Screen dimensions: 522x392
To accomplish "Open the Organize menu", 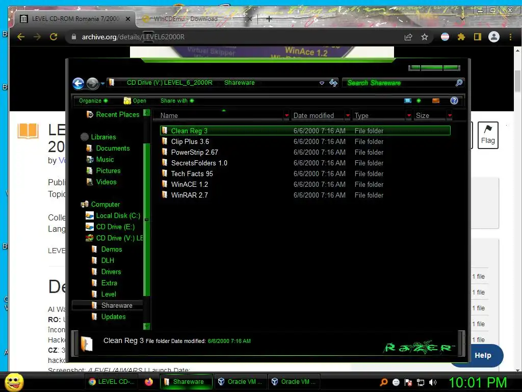I will click(93, 101).
